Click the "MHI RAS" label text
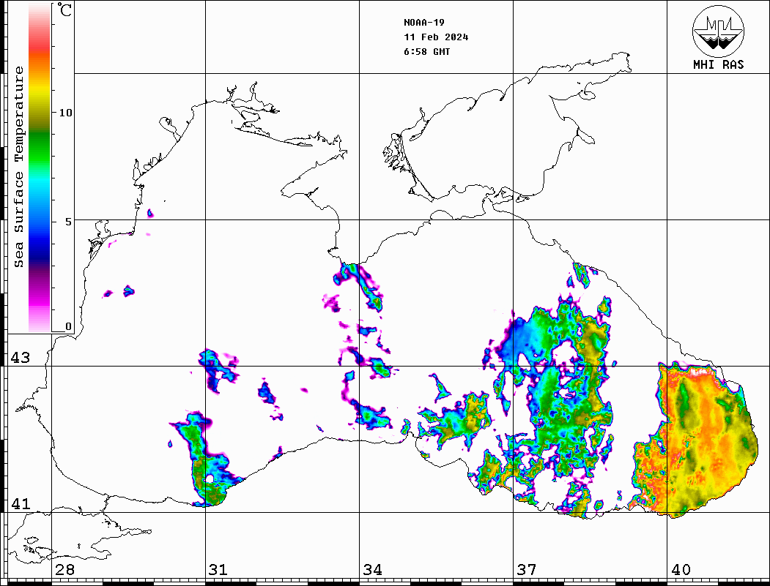 pyautogui.click(x=719, y=64)
